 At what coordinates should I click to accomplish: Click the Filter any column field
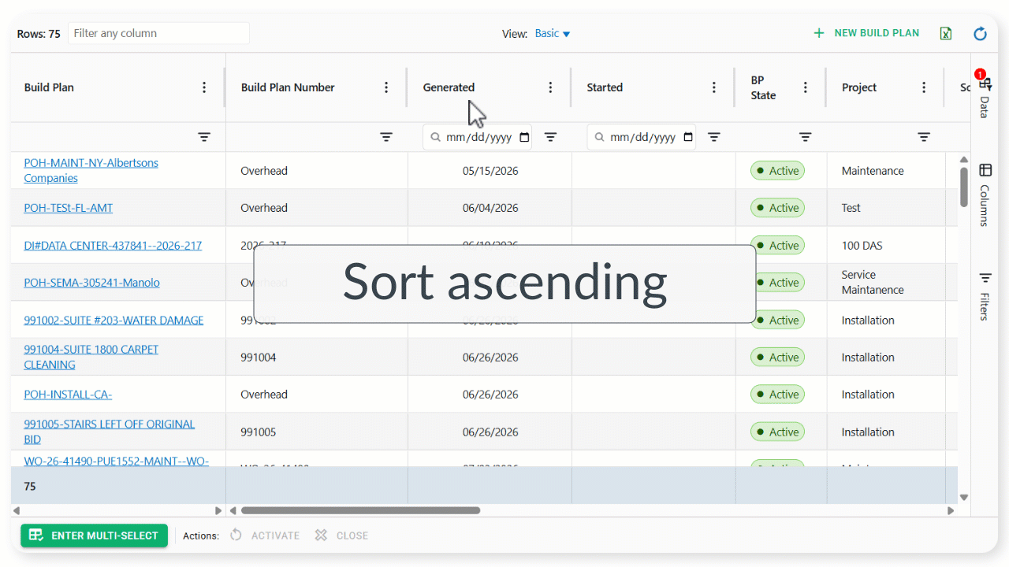[158, 33]
